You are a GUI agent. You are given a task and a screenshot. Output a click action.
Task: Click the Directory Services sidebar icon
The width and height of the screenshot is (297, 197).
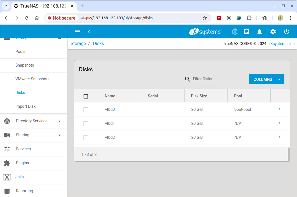(x=7, y=121)
